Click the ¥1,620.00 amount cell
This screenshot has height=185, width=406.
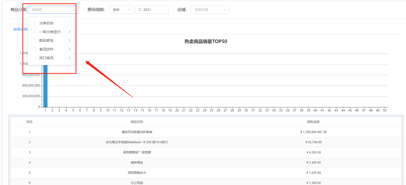[x=314, y=173]
